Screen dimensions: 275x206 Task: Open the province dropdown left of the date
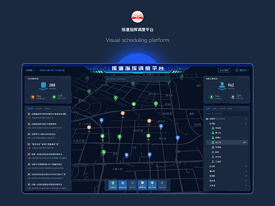[30, 70]
